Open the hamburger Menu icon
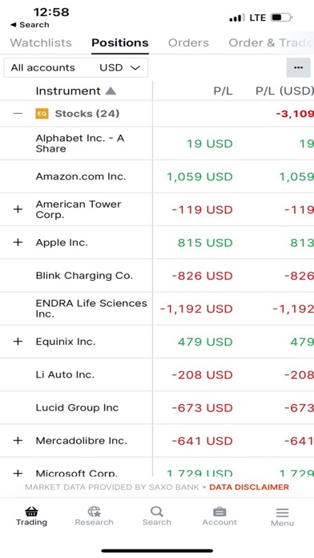The image size is (314, 558). pyautogui.click(x=282, y=512)
